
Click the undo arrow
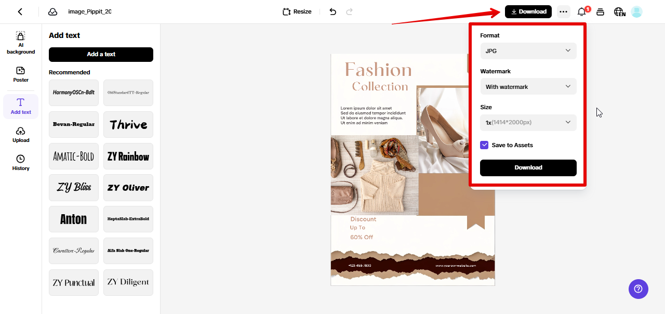pos(332,11)
